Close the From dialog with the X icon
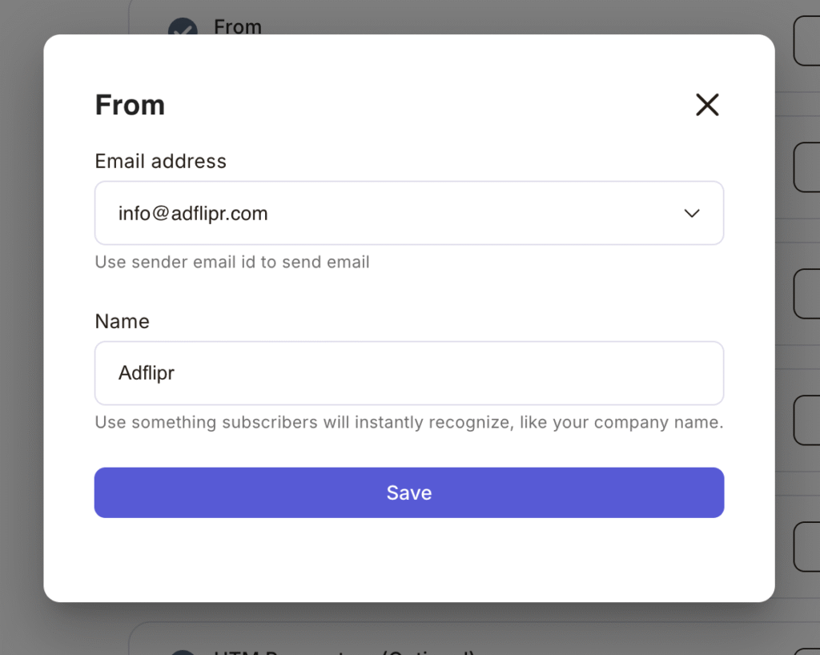The image size is (820, 655). (x=707, y=105)
